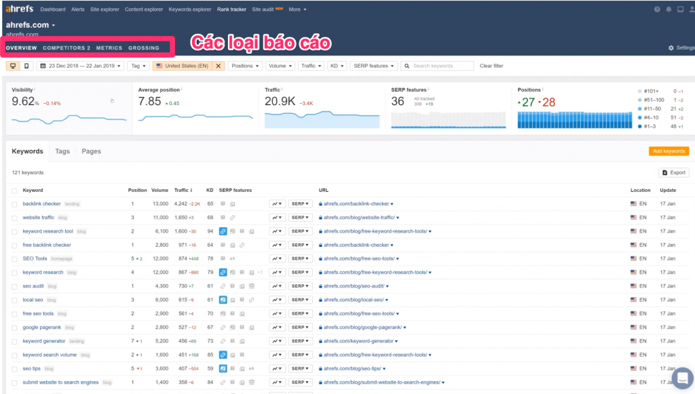Viewport: 695px width, 394px height.
Task: Switch to the Tags tab
Action: tap(62, 151)
